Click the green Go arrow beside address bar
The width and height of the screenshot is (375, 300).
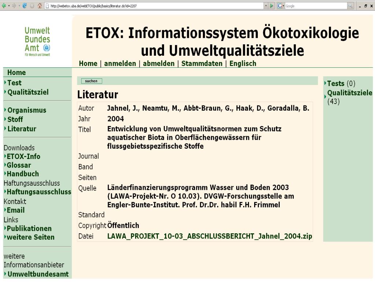coord(271,6)
